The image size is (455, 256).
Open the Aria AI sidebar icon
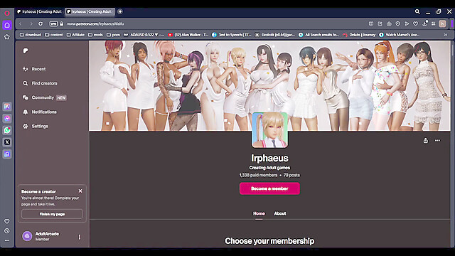pyautogui.click(x=7, y=107)
